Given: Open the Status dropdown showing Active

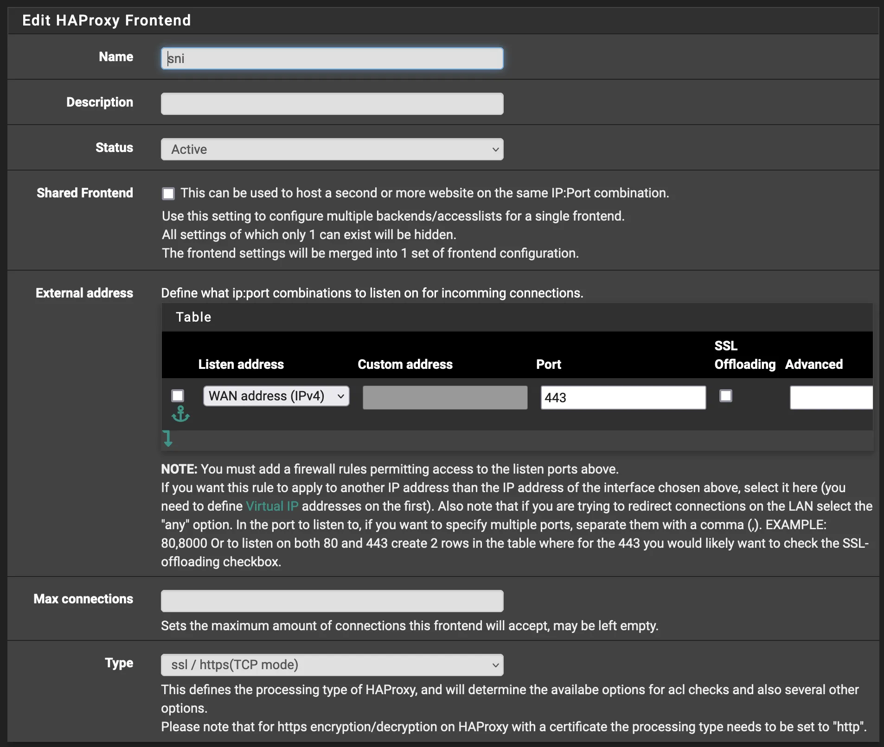Looking at the screenshot, I should pyautogui.click(x=331, y=149).
